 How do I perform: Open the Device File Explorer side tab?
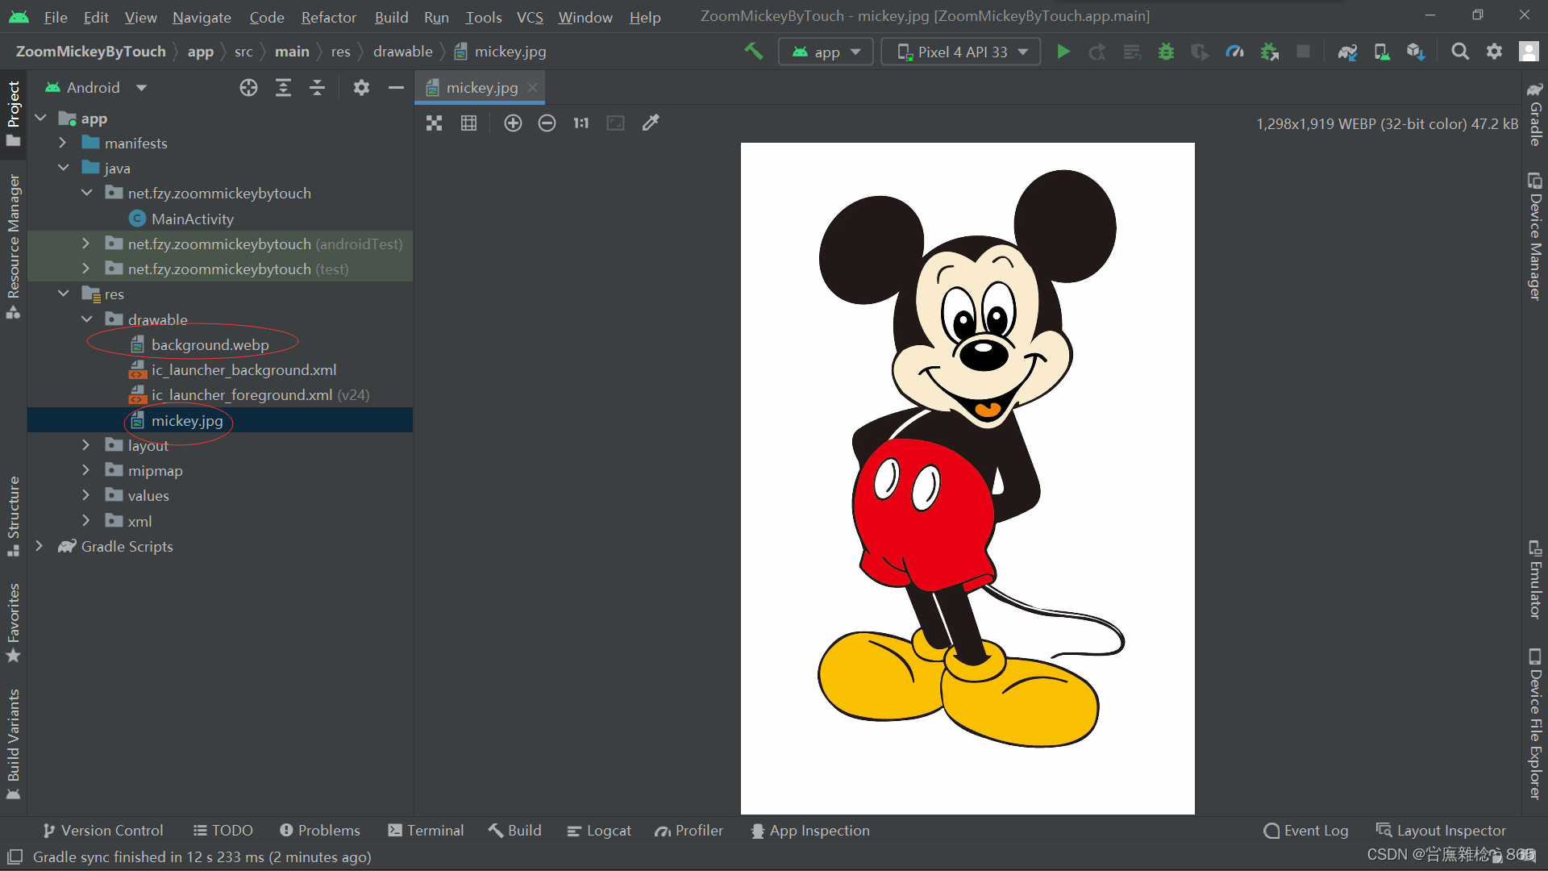coord(1534,723)
